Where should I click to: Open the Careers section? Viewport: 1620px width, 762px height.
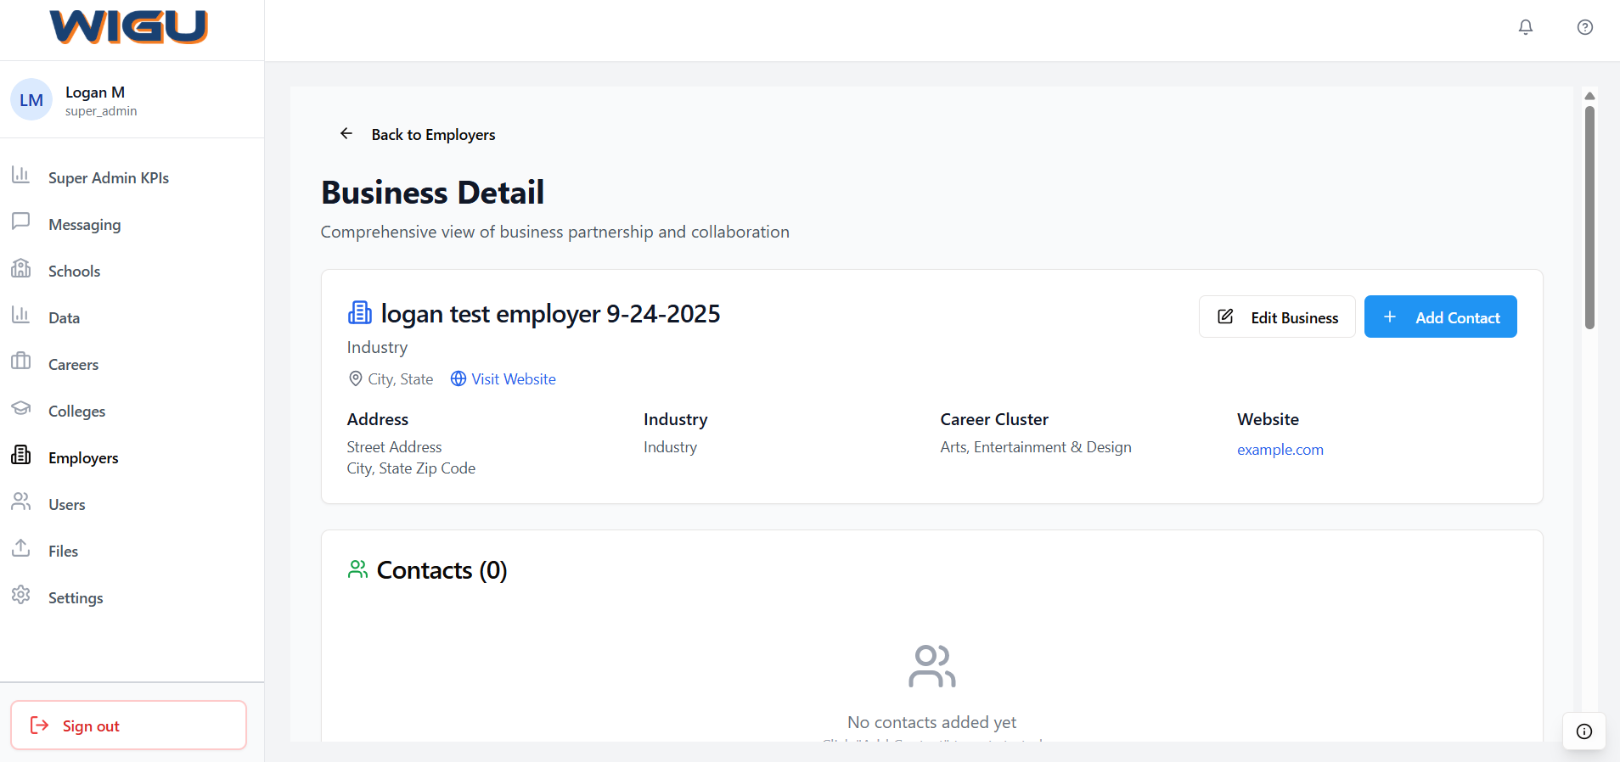pos(73,365)
